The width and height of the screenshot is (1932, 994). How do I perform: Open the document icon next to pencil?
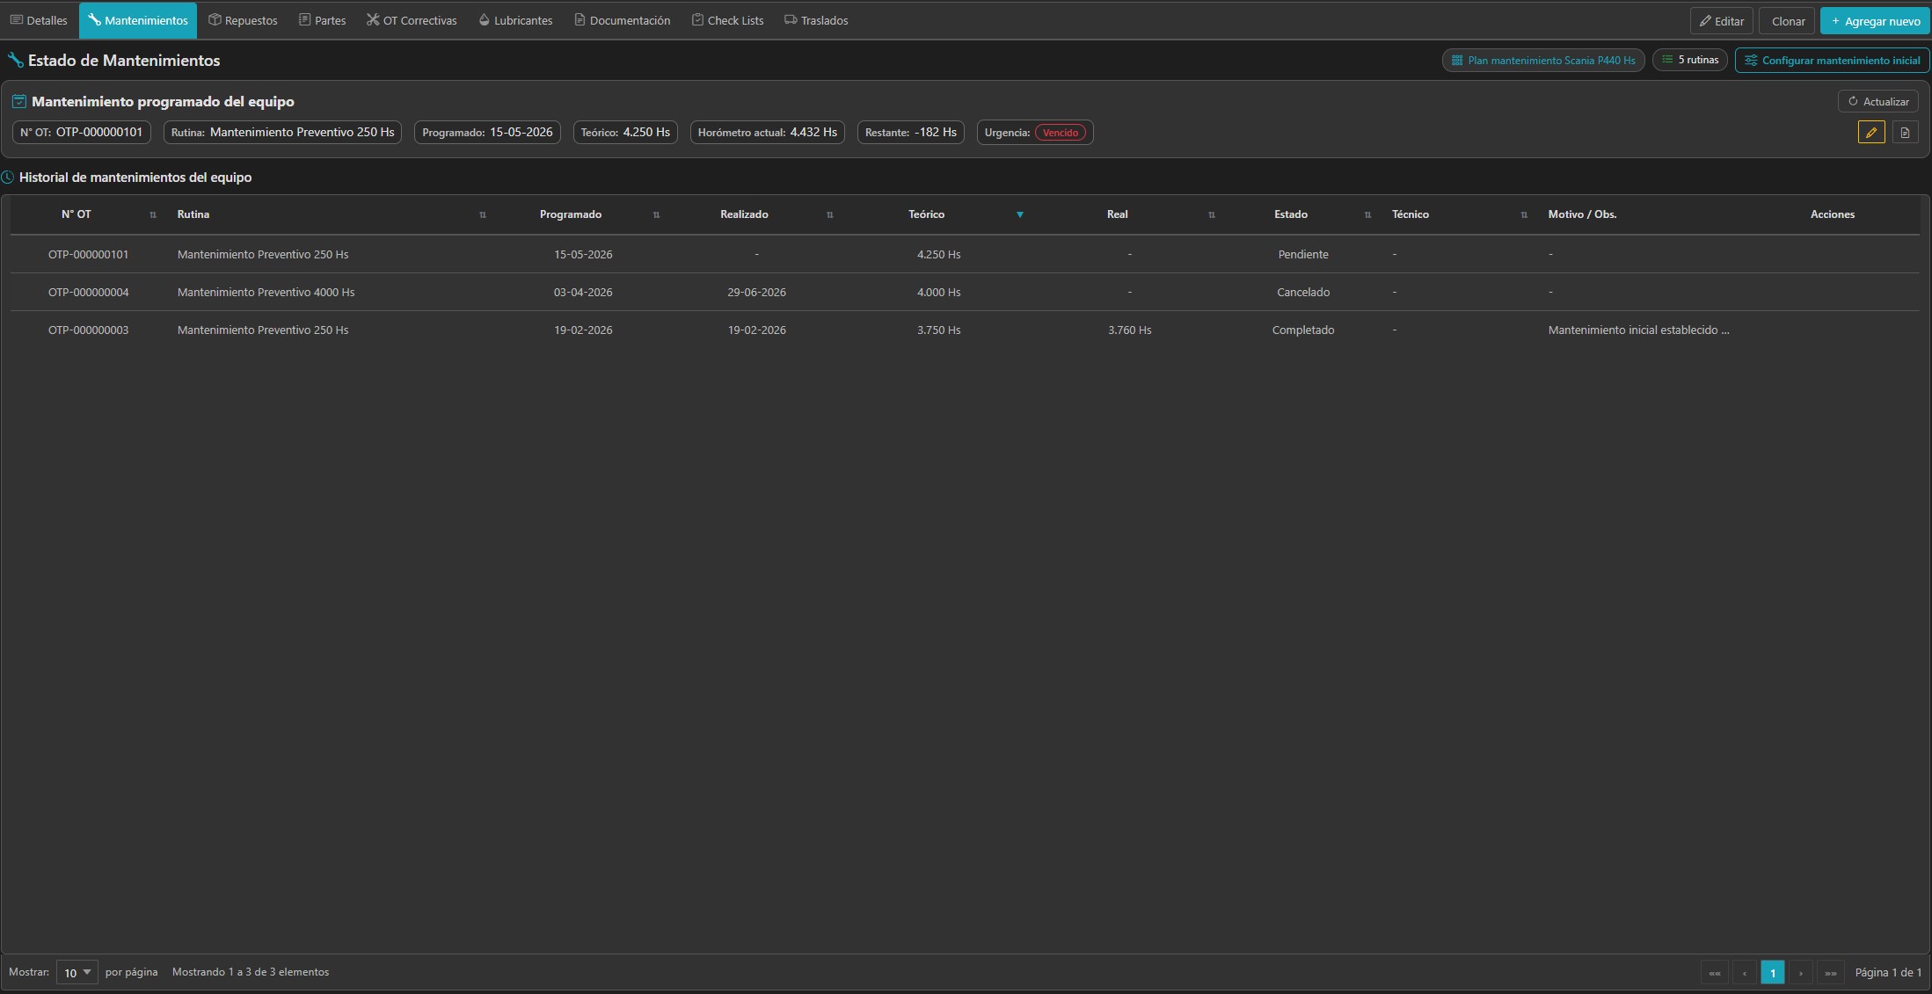pos(1905,133)
